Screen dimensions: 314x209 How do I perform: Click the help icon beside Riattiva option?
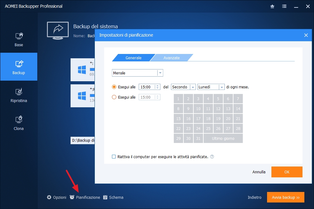point(212,157)
